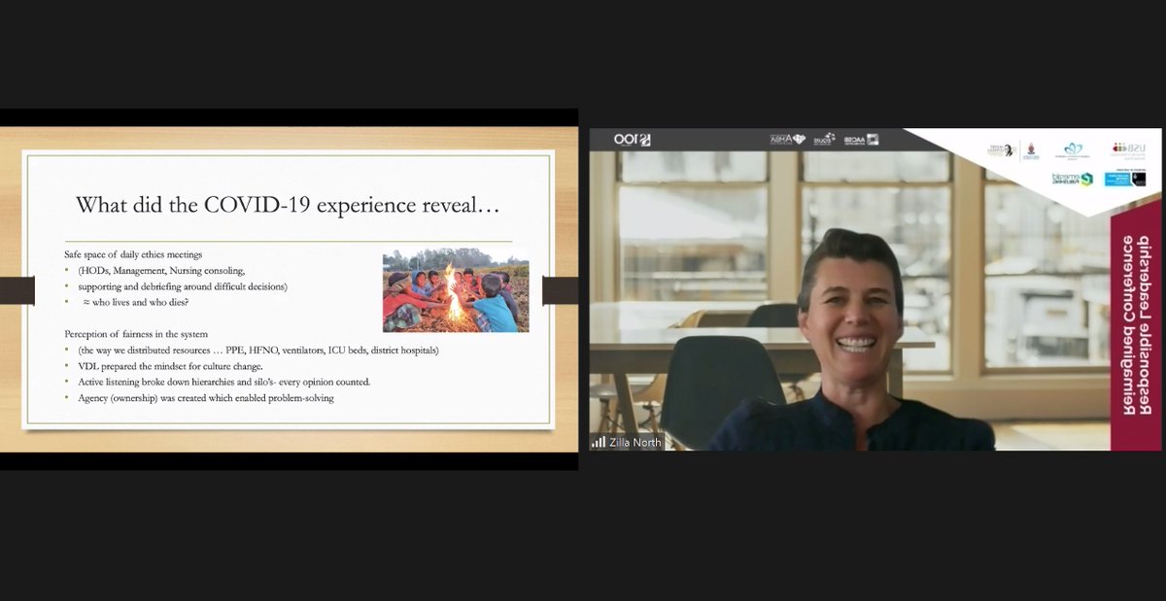The width and height of the screenshot is (1166, 601).
Task: Click 'Agency (ownership) was created' bullet
Action: click(206, 397)
